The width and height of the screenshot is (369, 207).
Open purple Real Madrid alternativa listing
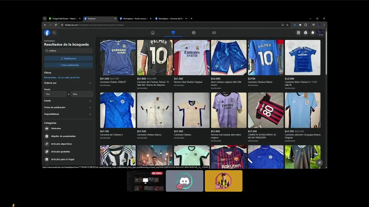pyautogui.click(x=229, y=110)
